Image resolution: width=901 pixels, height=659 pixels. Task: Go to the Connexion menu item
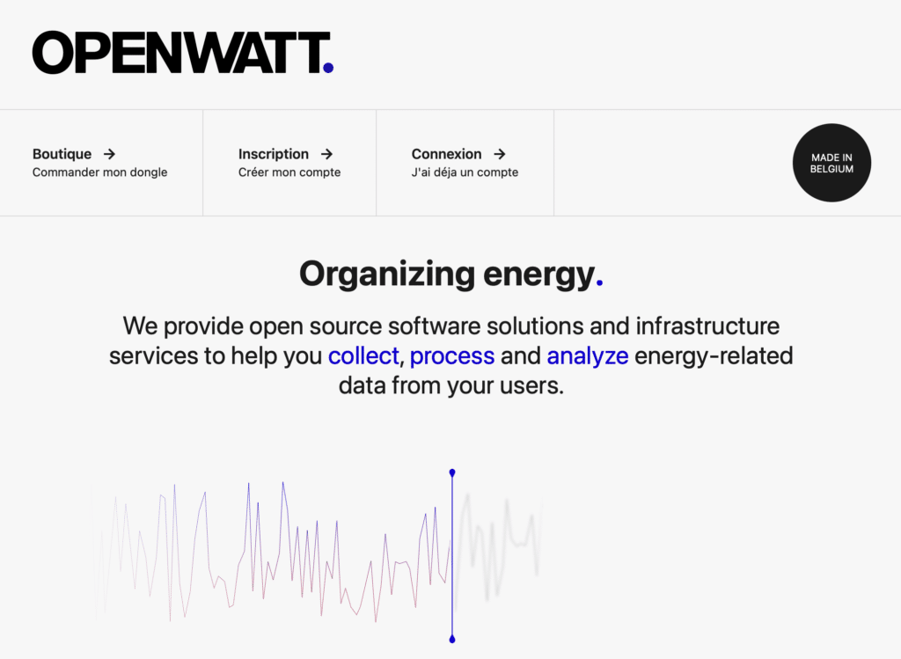tap(447, 154)
